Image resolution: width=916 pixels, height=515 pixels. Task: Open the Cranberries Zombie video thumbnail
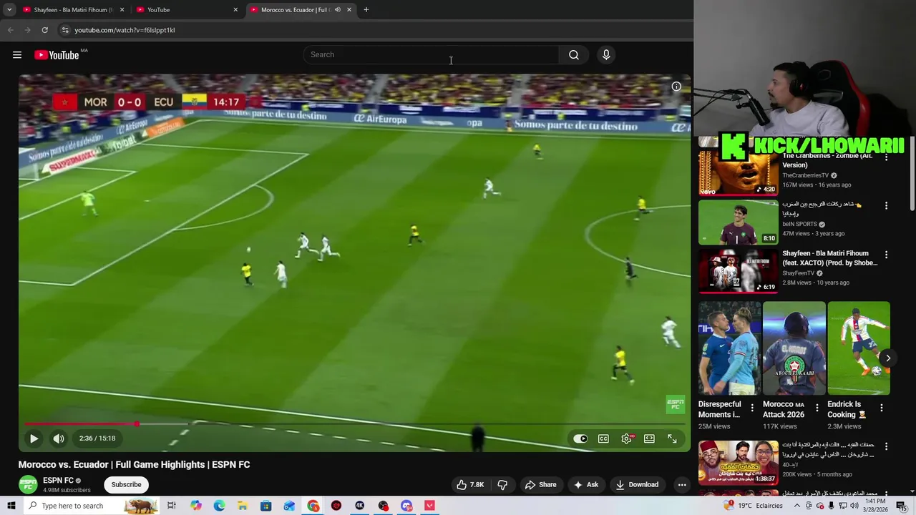738,173
